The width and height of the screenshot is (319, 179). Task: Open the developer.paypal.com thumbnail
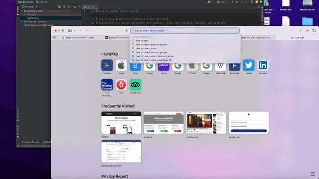pos(121,151)
